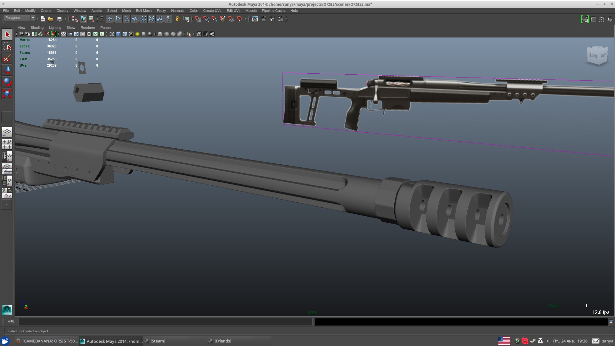Open the Renderer menu in viewport
The width and height of the screenshot is (615, 346).
click(x=87, y=28)
